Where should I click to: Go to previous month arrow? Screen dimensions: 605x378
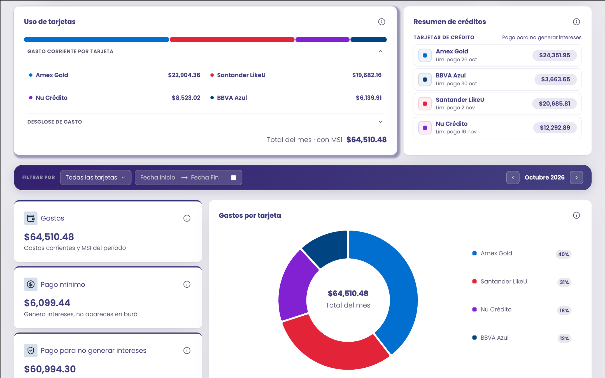tap(513, 178)
